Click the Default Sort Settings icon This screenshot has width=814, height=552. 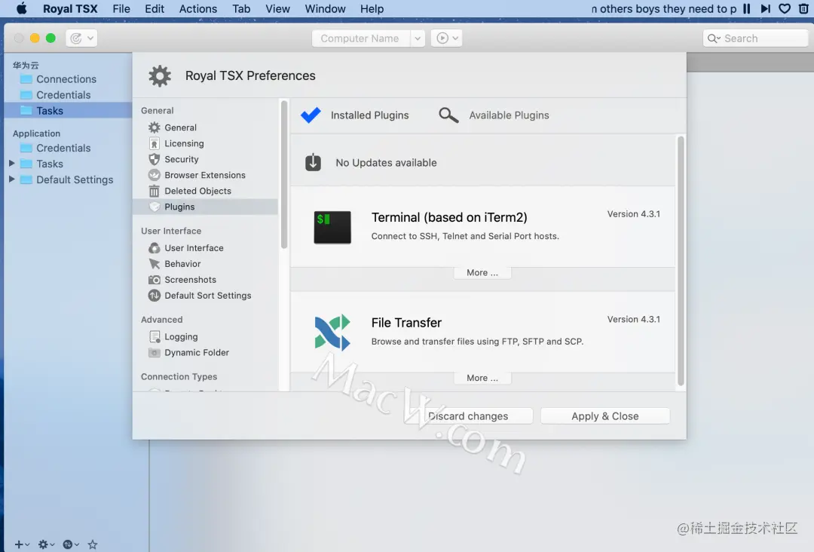(x=155, y=296)
